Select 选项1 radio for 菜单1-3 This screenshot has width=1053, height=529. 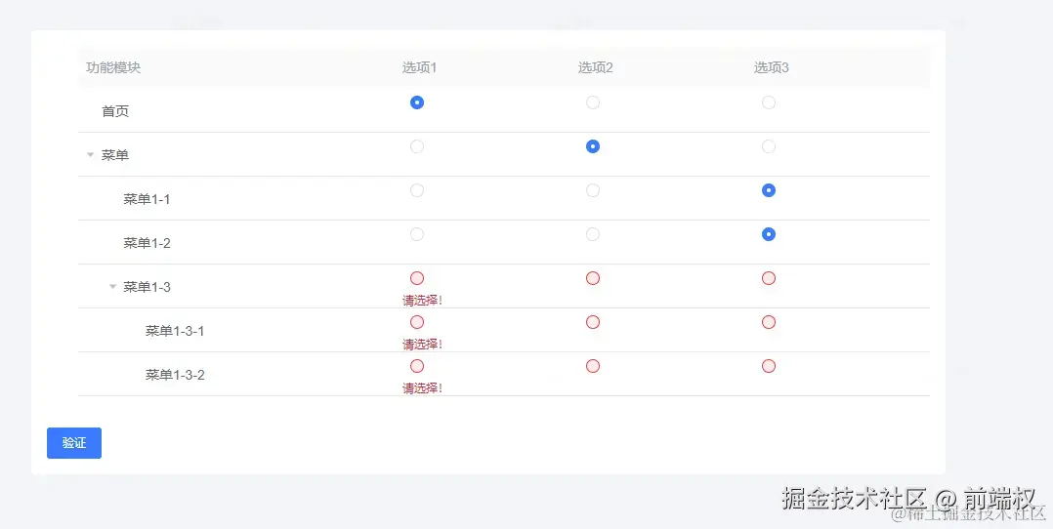tap(417, 278)
